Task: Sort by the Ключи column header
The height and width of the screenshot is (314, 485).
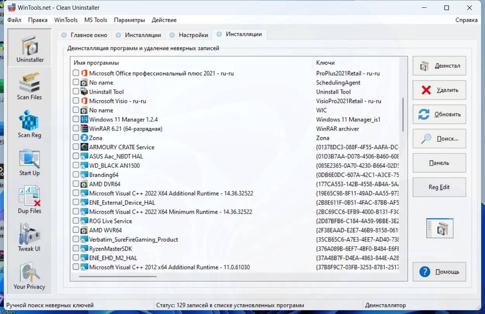Action: (x=356, y=63)
